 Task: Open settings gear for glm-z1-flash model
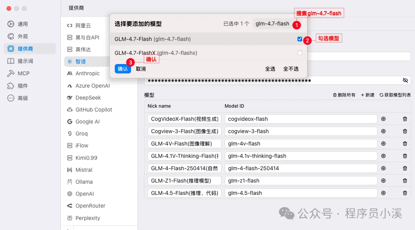point(383,181)
